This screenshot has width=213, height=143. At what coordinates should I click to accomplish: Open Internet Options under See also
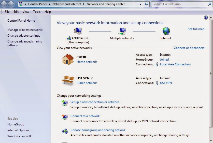click(x=18, y=130)
